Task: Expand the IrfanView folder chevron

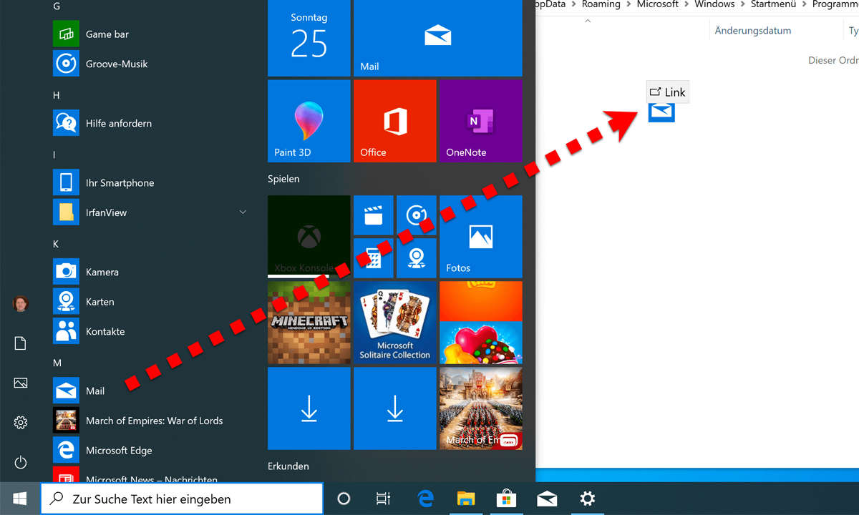Action: point(243,212)
